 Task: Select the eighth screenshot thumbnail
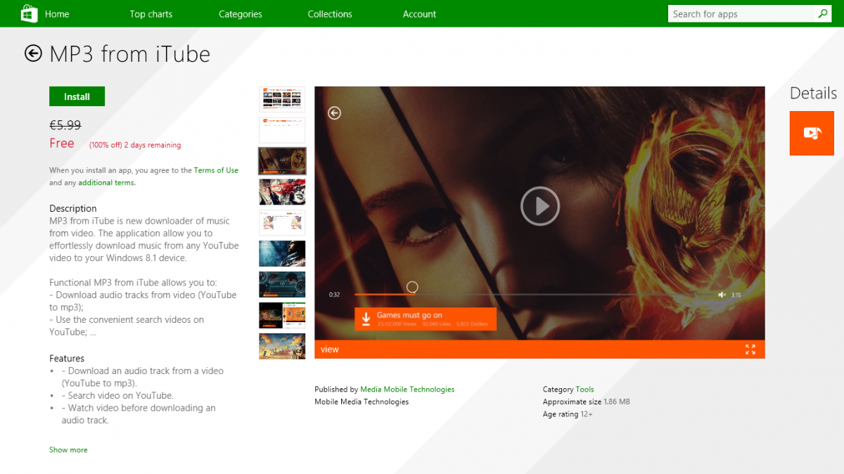click(x=282, y=316)
